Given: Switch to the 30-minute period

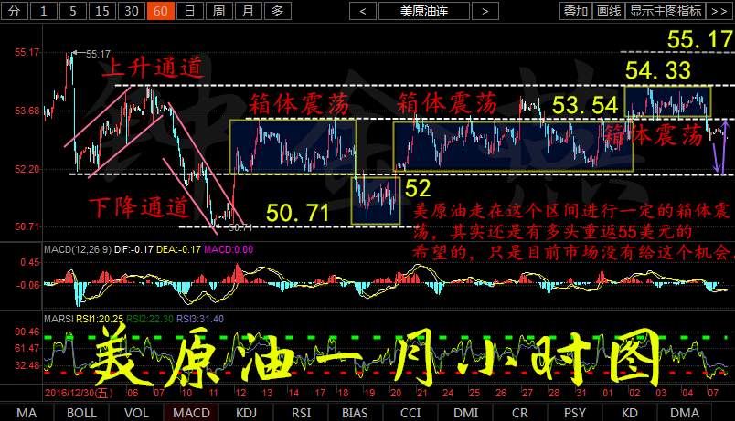Looking at the screenshot, I should click(132, 11).
